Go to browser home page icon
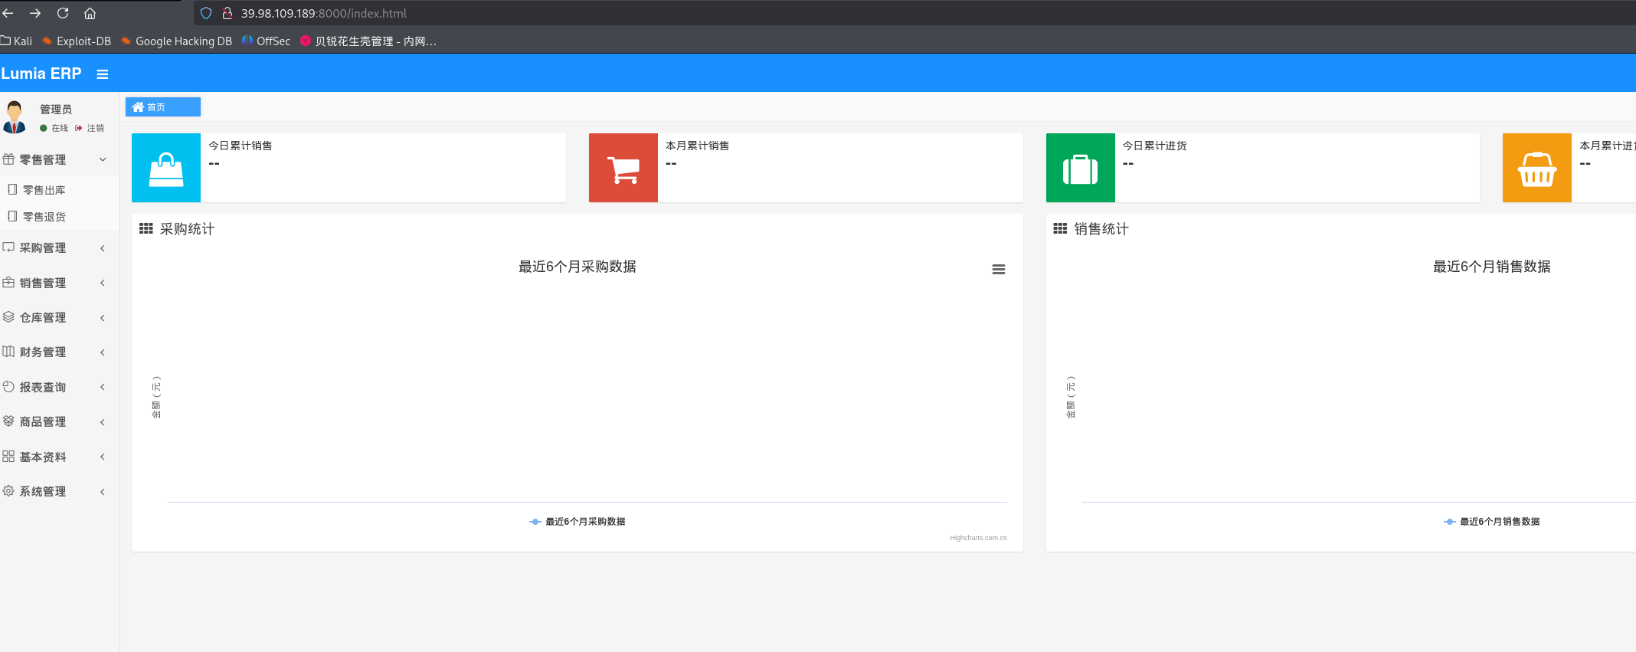The width and height of the screenshot is (1636, 652). (90, 13)
